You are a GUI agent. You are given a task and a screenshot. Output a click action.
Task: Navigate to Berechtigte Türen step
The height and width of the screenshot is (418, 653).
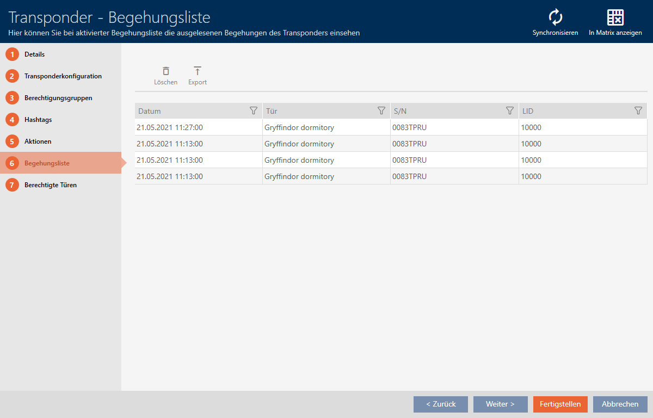[x=50, y=185]
